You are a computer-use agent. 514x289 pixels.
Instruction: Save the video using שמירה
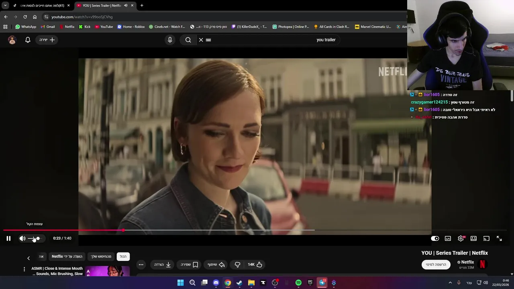(190, 265)
